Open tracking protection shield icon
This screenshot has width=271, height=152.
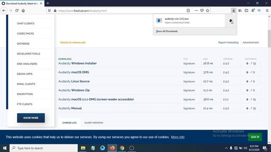coord(50,11)
